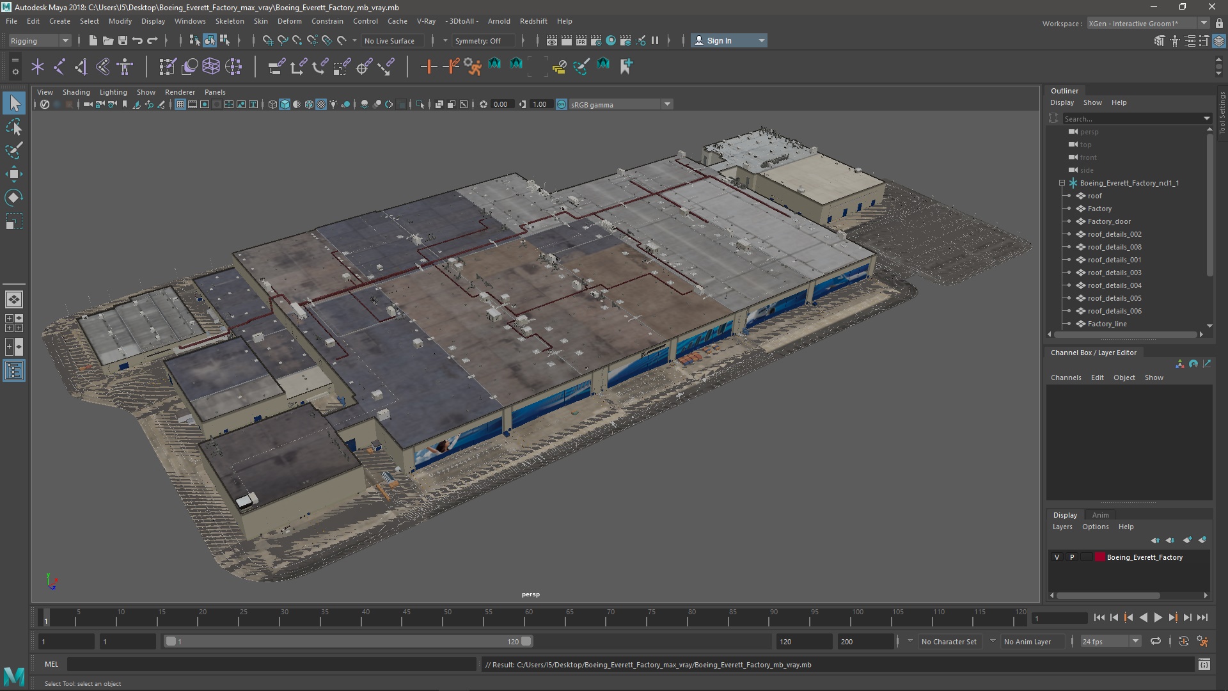The image size is (1228, 691).
Task: Collapse Boeing_Everett_Factory_ncl1_1 in Outliner
Action: point(1062,183)
